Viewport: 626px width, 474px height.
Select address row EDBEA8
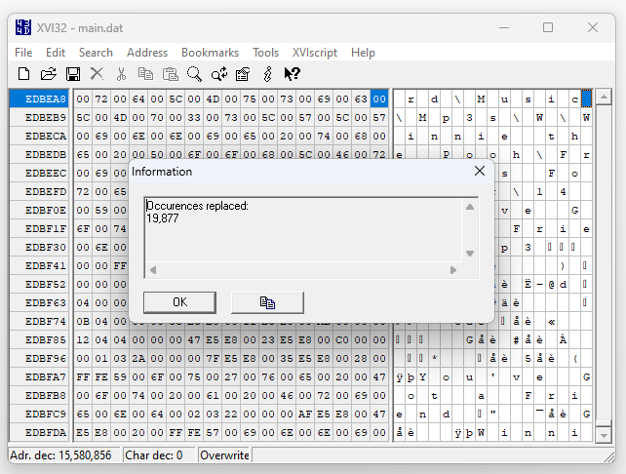click(39, 99)
